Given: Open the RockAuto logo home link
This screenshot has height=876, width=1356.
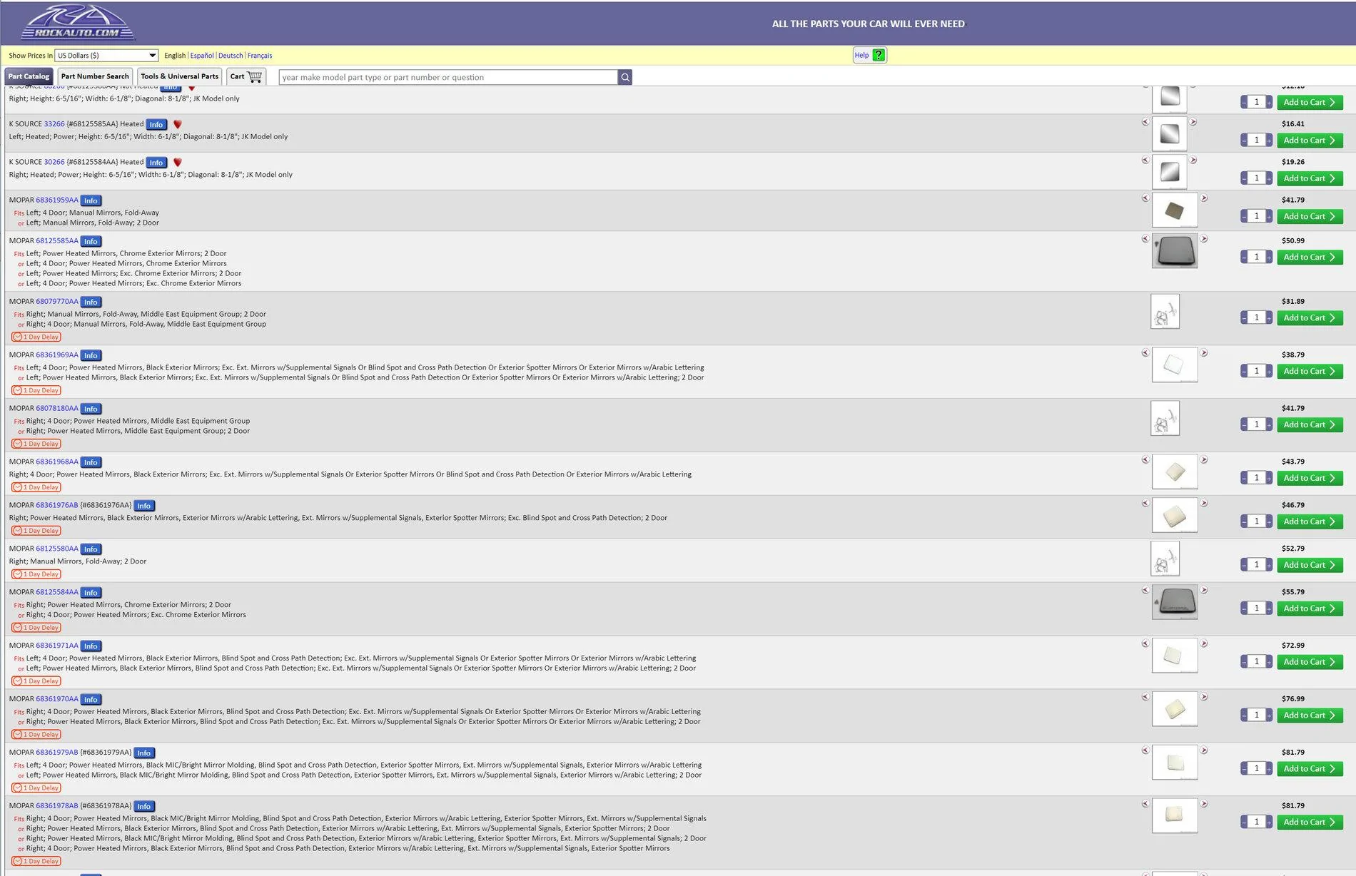Looking at the screenshot, I should 79,23.
